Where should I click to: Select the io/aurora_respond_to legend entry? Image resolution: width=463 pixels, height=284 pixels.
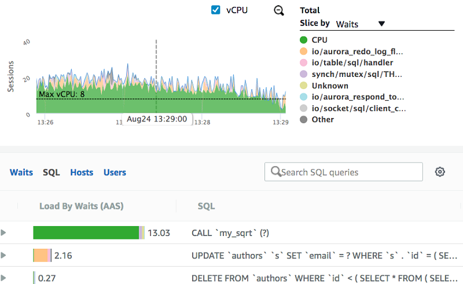(x=352, y=97)
